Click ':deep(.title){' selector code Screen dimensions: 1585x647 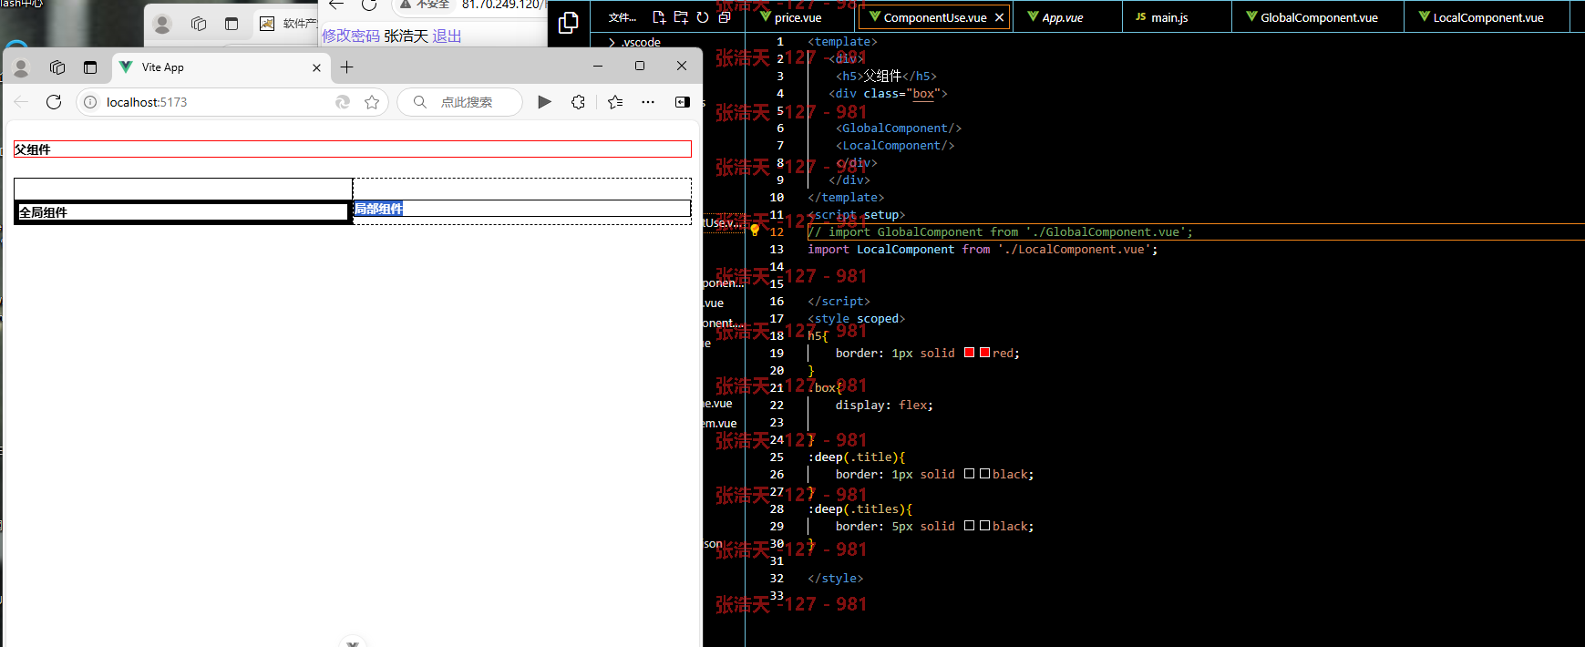(x=857, y=457)
